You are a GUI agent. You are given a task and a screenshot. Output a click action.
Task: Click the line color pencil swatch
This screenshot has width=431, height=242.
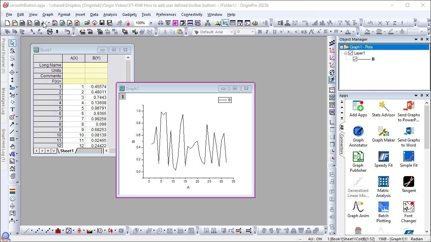pyautogui.click(x=391, y=32)
